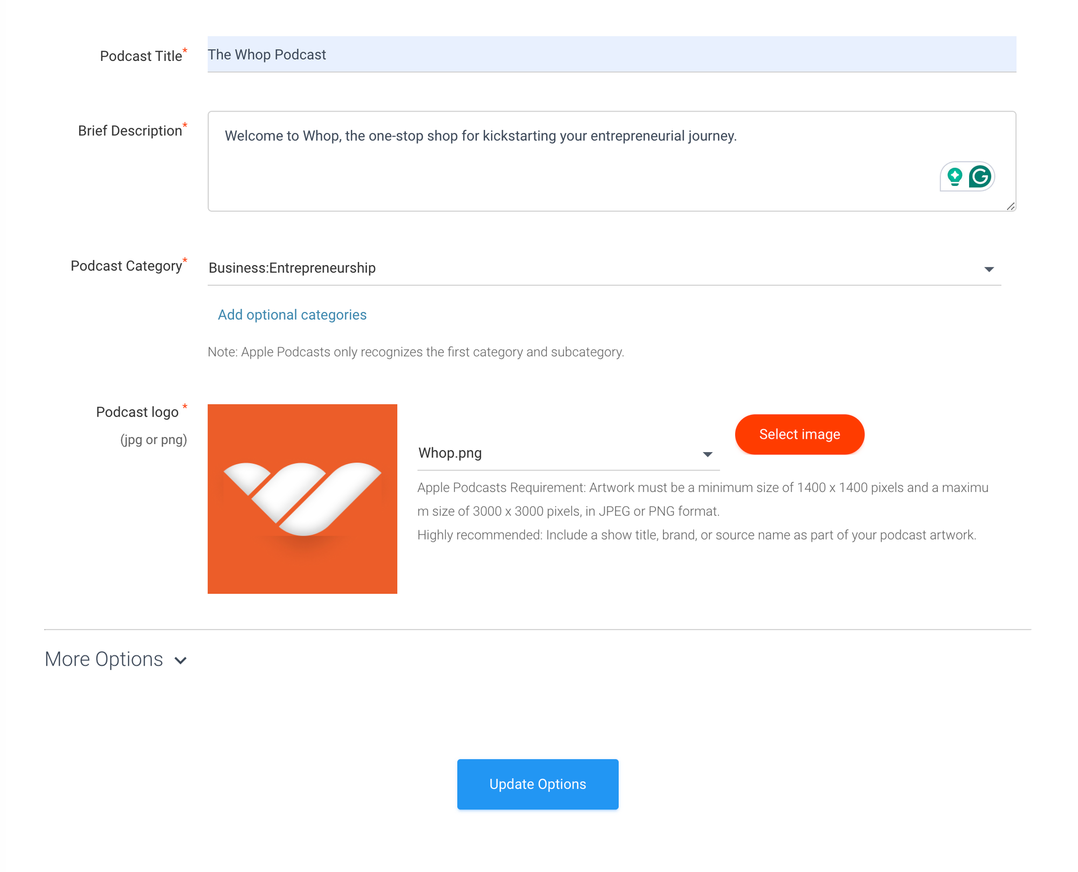Click the Brief Description field label

[130, 131]
